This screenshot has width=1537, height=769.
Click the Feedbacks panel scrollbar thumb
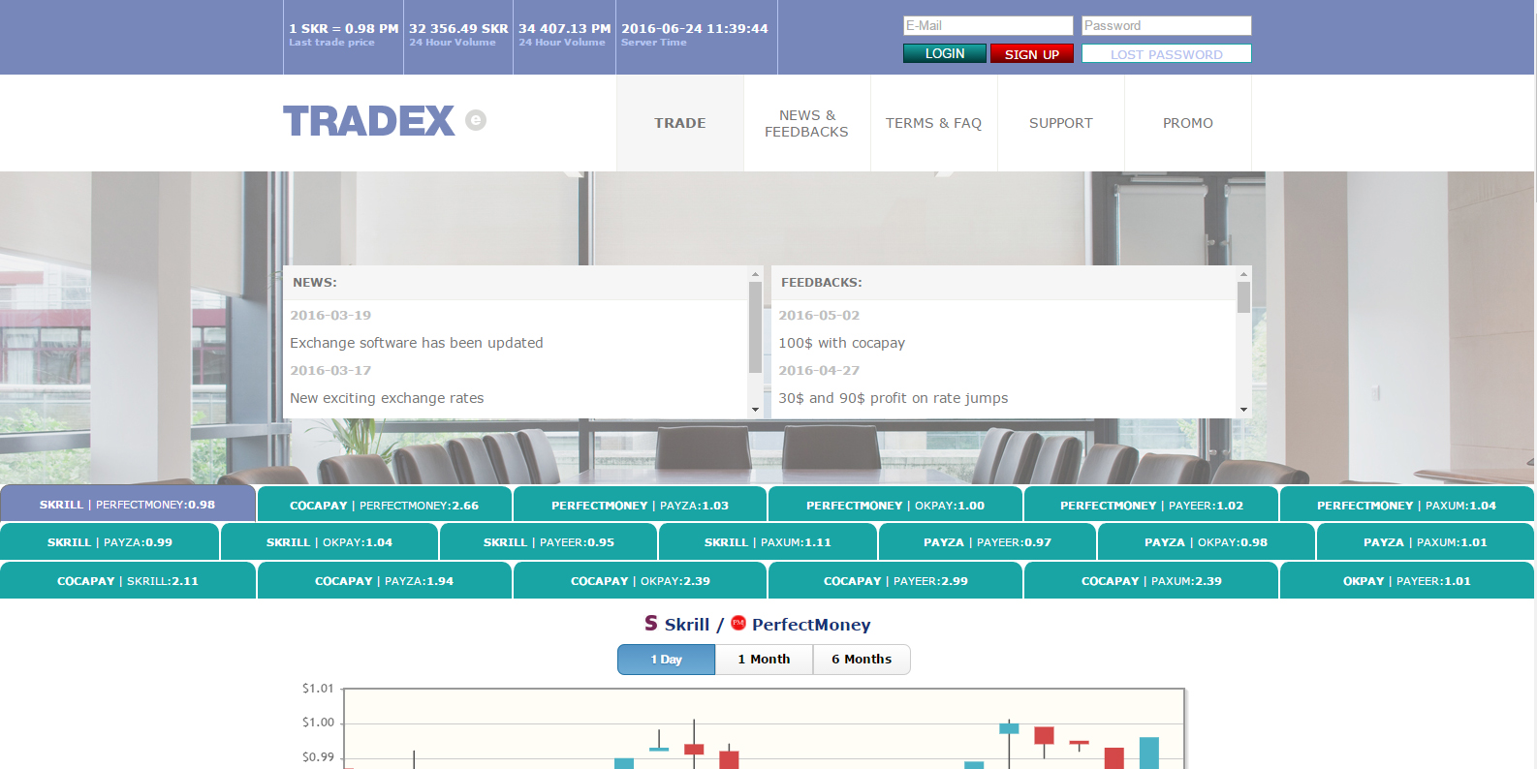pyautogui.click(x=1243, y=297)
